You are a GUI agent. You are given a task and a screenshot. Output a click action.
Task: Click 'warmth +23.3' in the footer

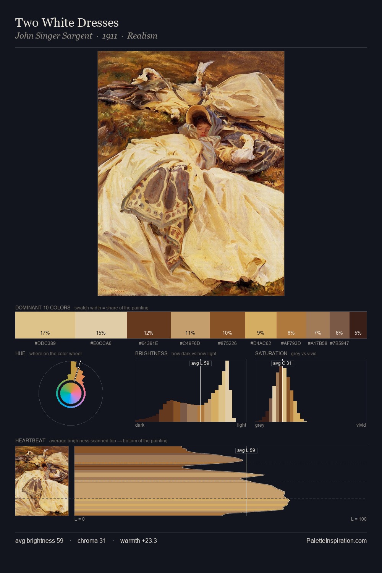click(139, 541)
